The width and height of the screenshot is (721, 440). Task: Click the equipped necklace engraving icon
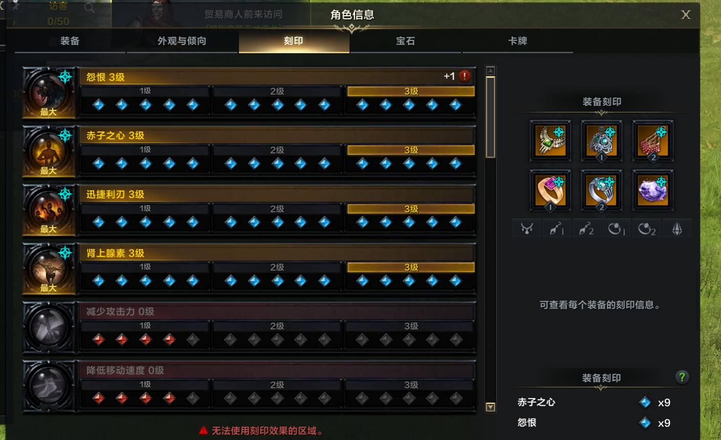click(550, 141)
